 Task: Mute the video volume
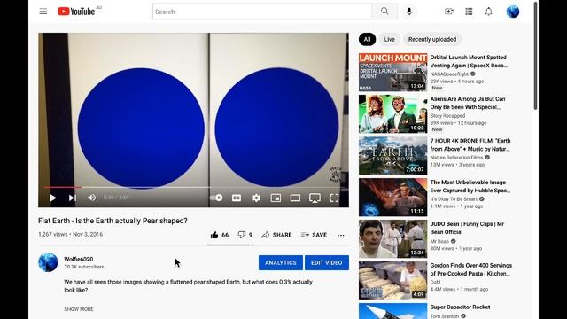coord(92,198)
